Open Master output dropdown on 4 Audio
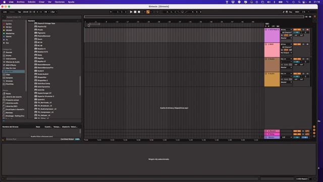323x182 pixels. [286, 82]
